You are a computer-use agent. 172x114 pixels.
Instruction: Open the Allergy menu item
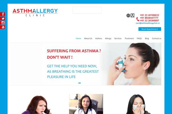point(108,38)
